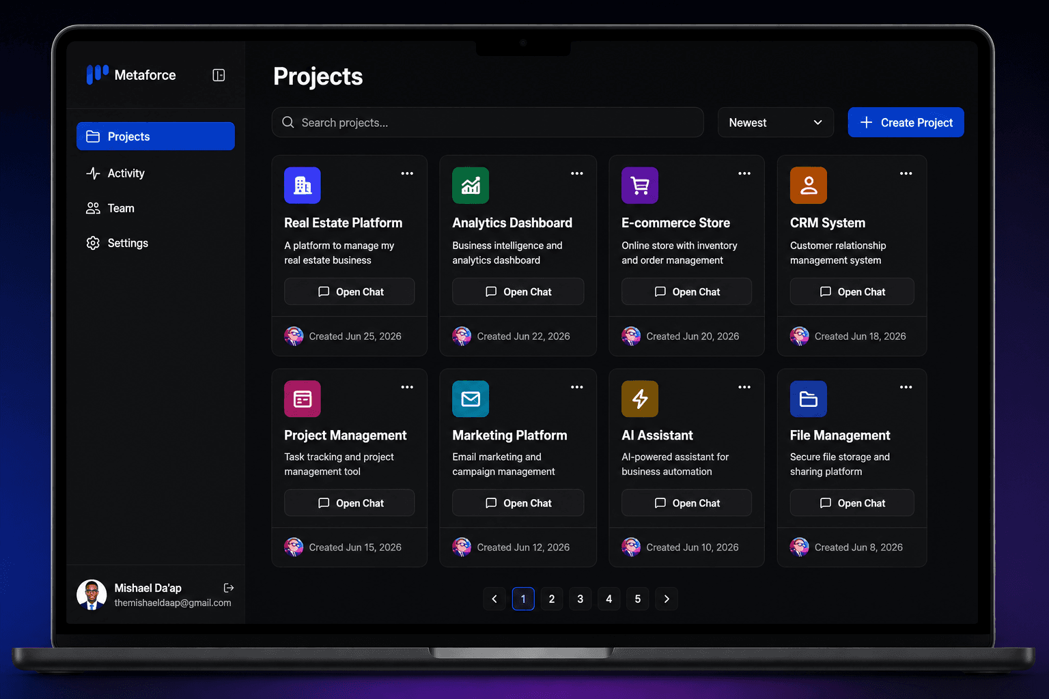Go to previous page arrow
This screenshot has height=699, width=1049.
494,599
